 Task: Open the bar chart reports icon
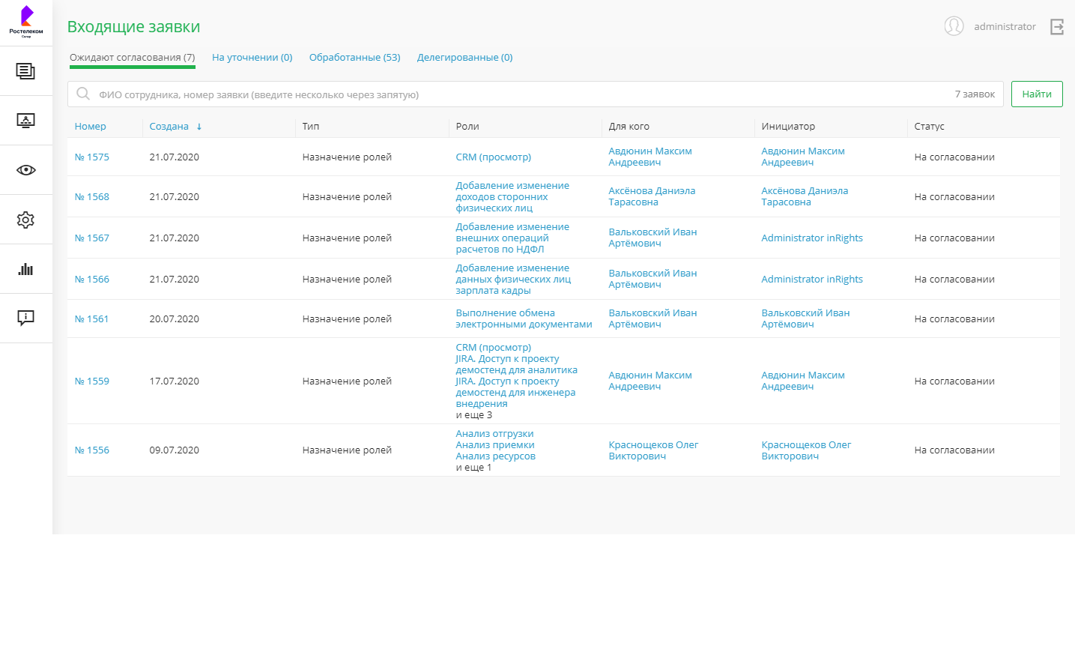[x=25, y=269]
